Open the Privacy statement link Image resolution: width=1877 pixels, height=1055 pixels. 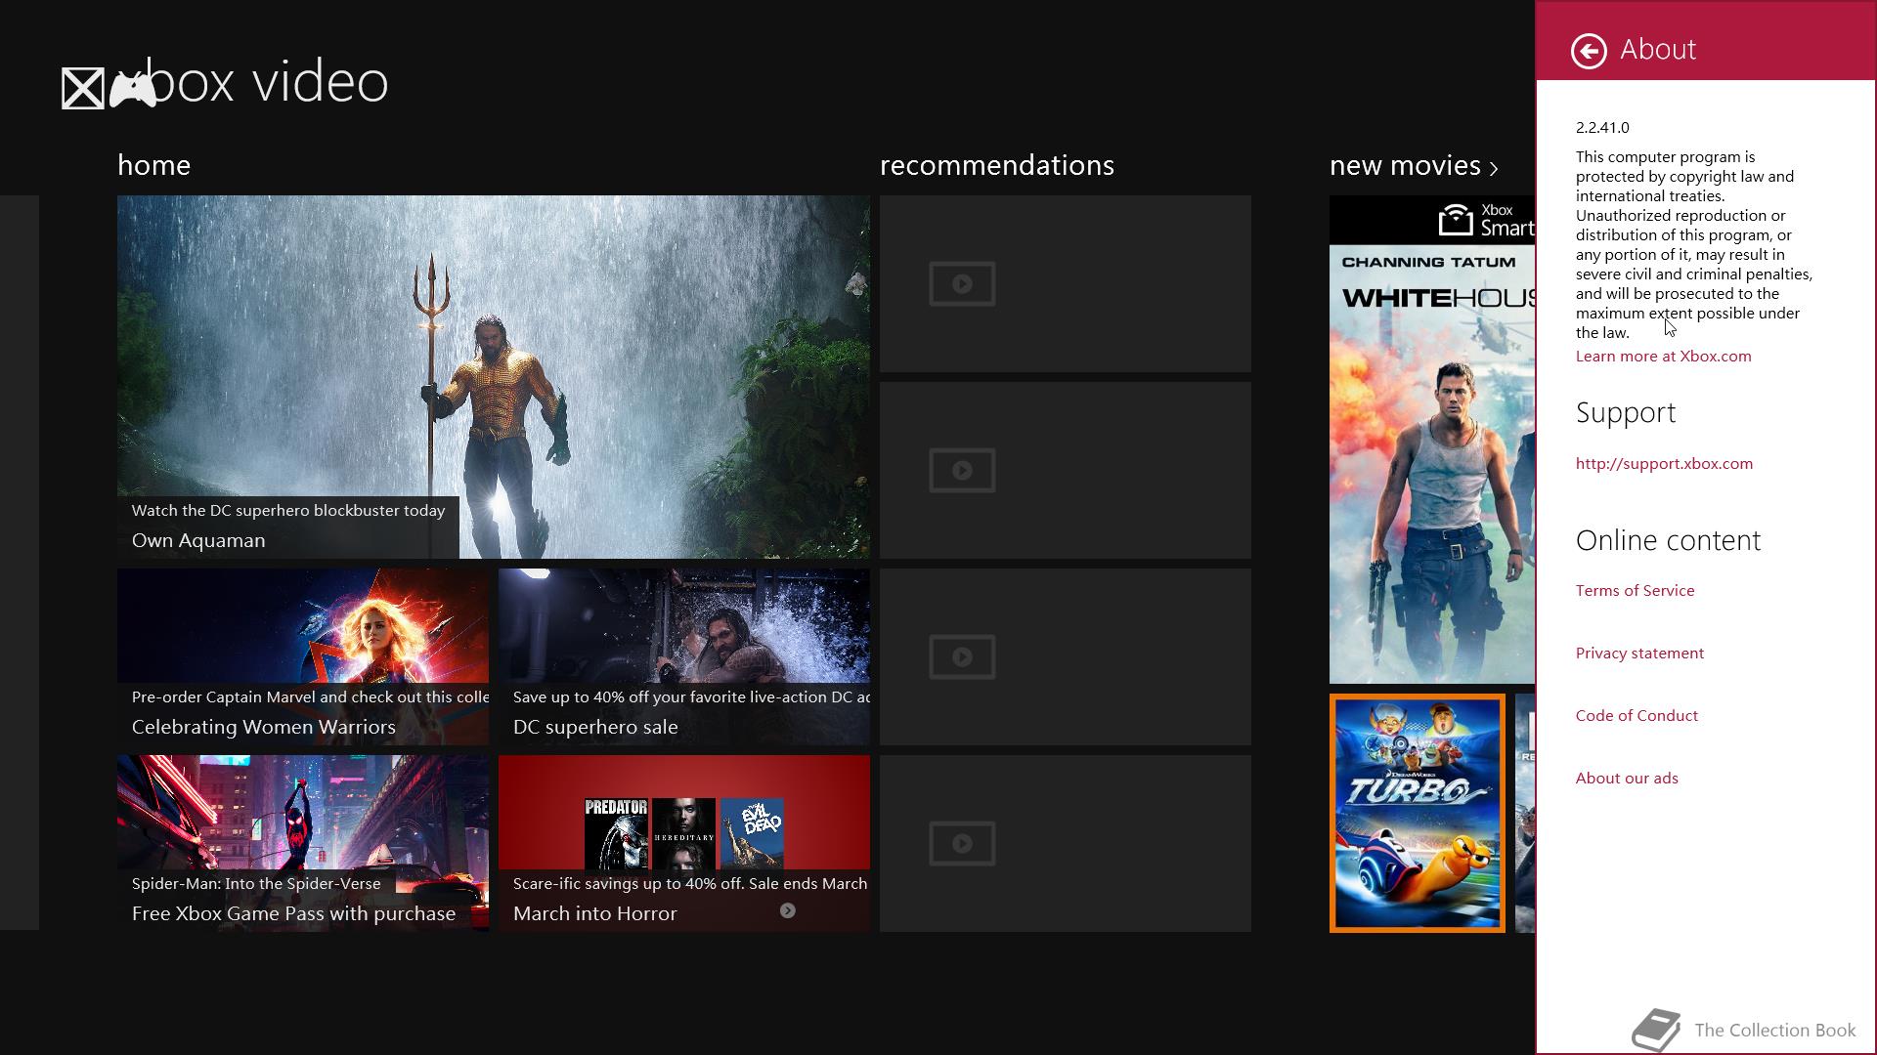(x=1639, y=654)
